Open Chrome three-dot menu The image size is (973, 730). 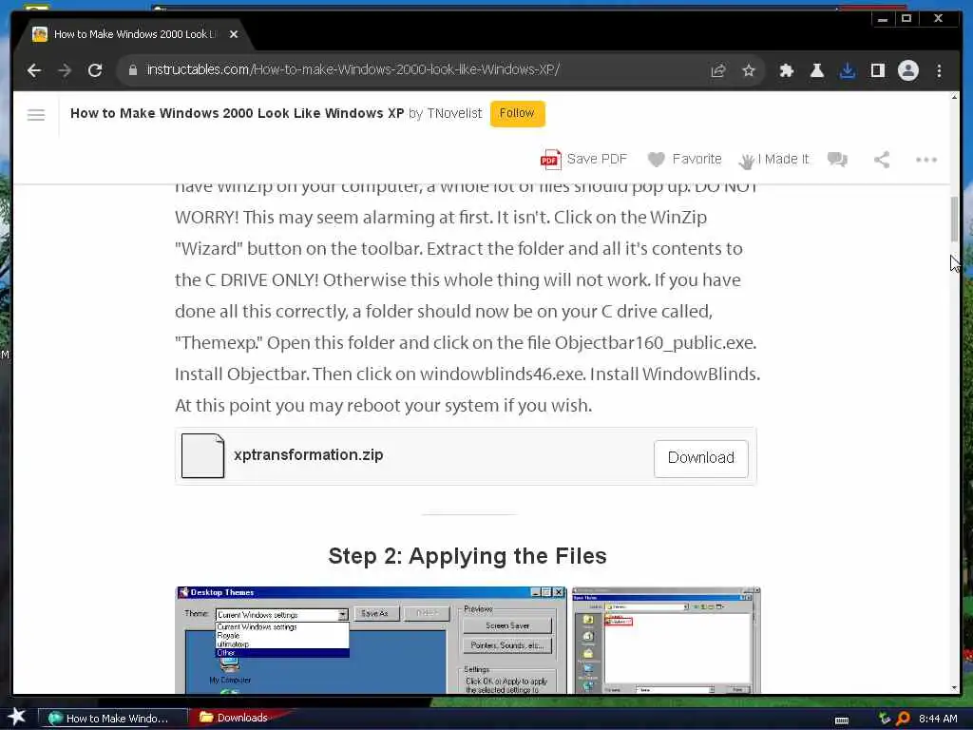[939, 70]
